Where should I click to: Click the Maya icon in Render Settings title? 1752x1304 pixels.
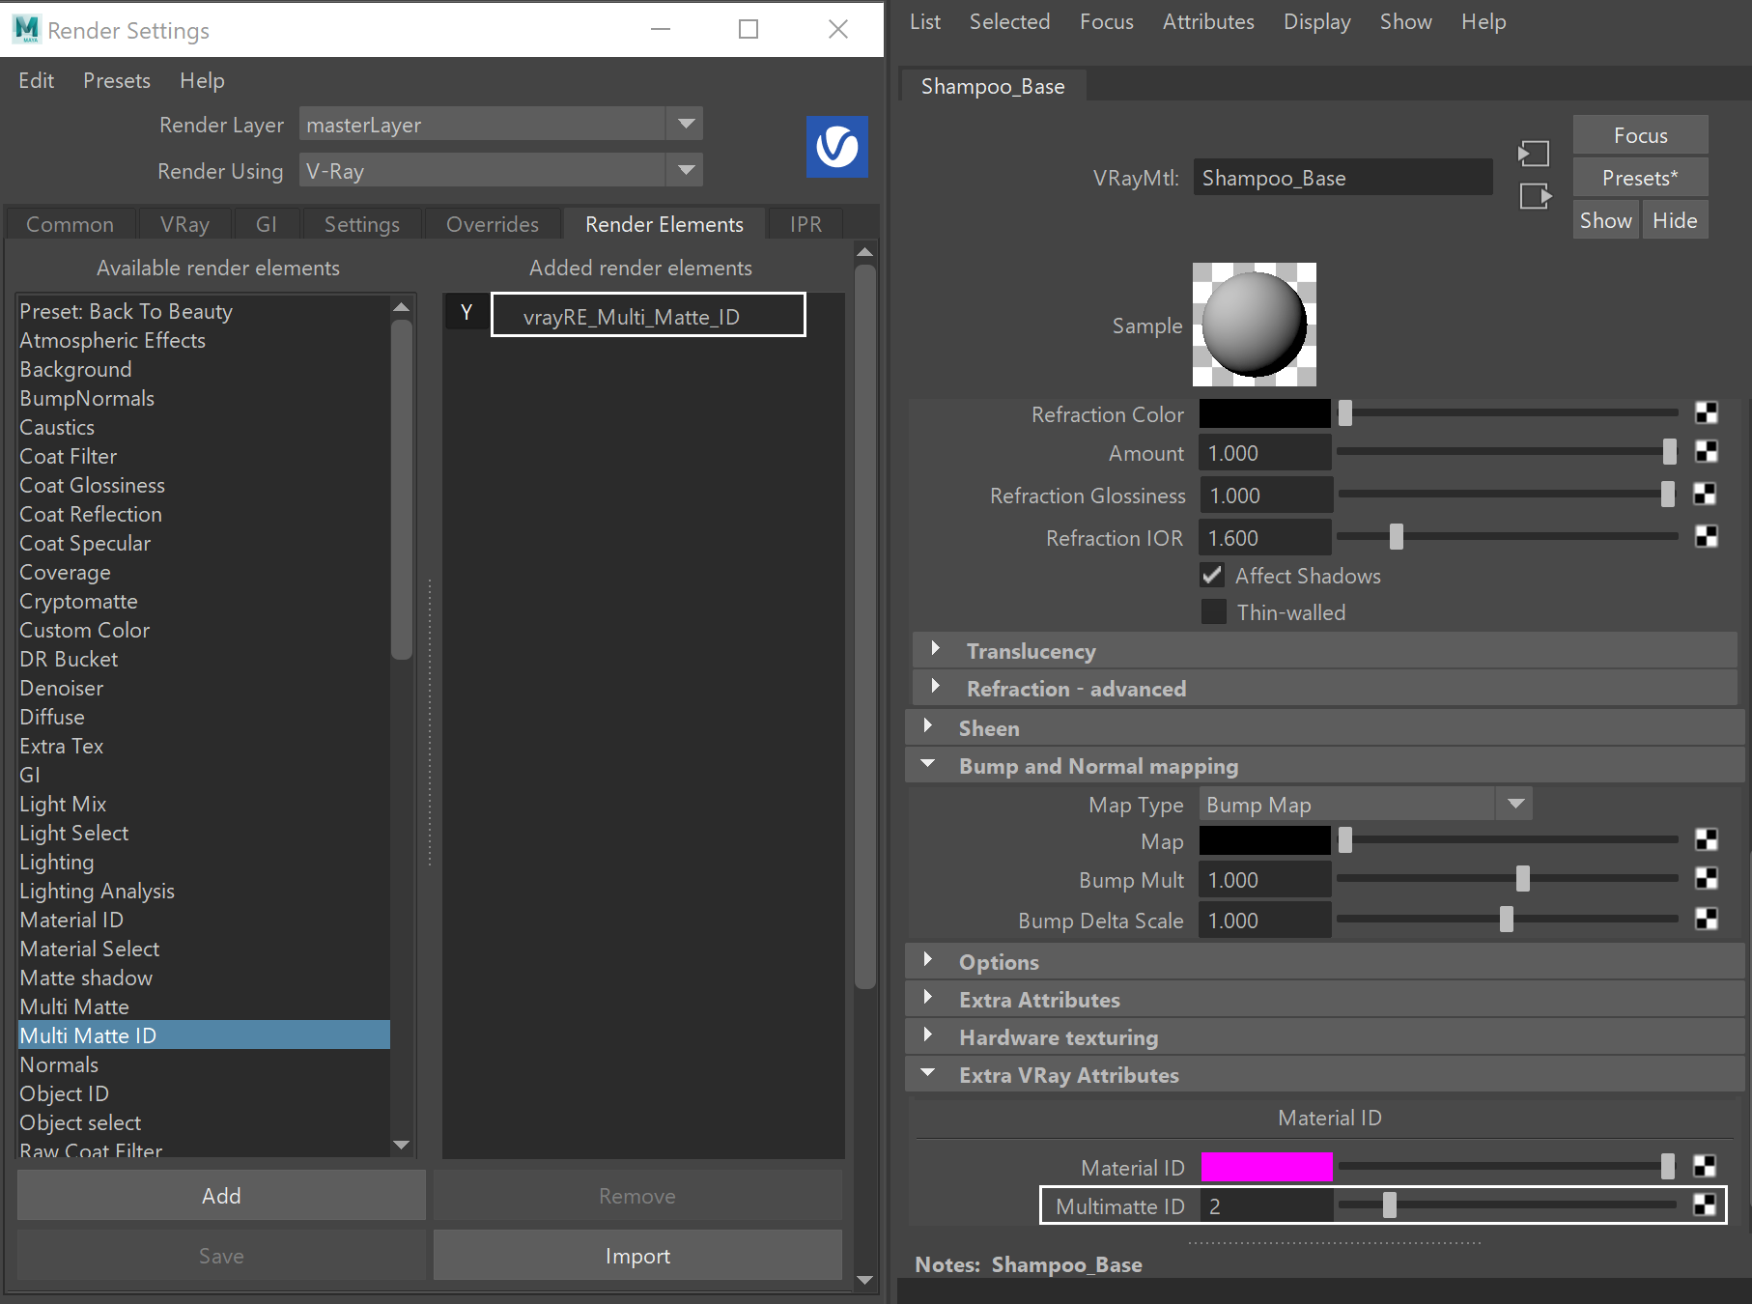[26, 30]
